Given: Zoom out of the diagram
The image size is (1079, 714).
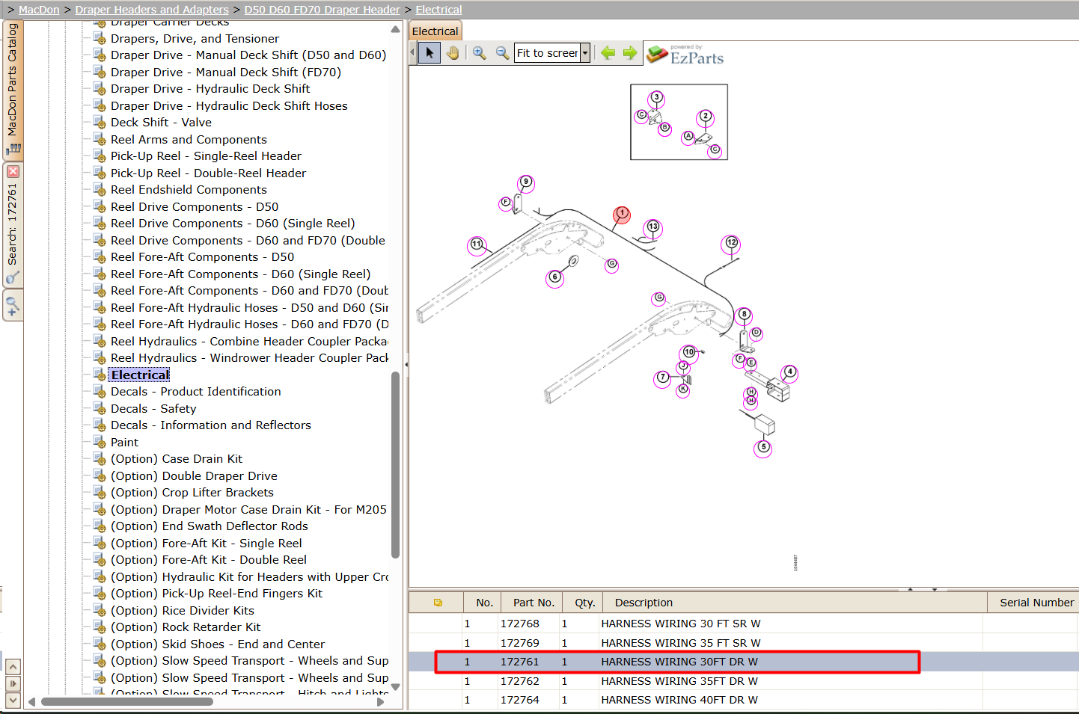Looking at the screenshot, I should [502, 53].
